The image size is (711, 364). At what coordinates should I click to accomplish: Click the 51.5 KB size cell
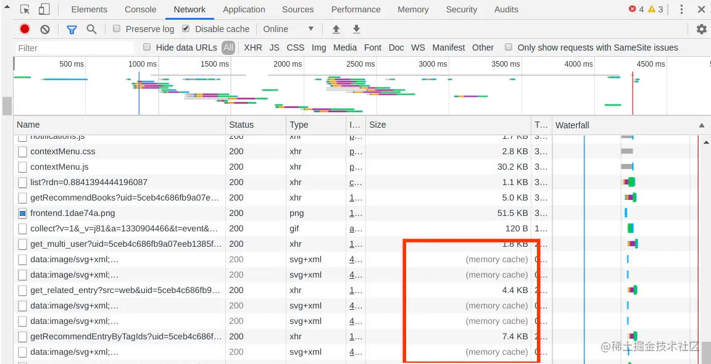[x=449, y=213]
